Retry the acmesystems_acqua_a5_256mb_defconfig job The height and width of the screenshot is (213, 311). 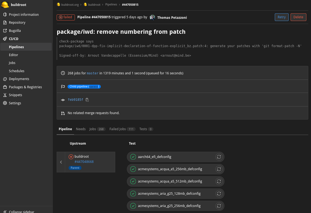point(219,169)
